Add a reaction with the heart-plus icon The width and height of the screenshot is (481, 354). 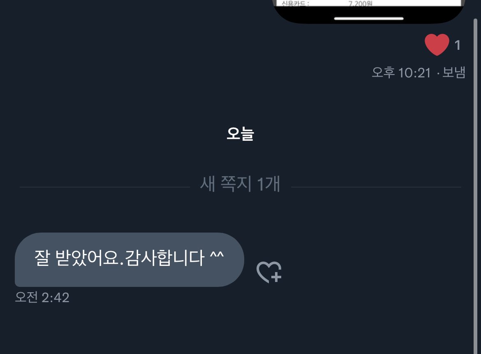pos(269,272)
